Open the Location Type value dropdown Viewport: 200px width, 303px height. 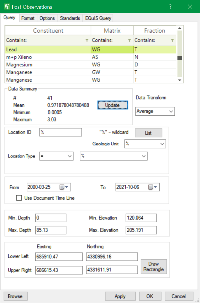click(x=144, y=156)
